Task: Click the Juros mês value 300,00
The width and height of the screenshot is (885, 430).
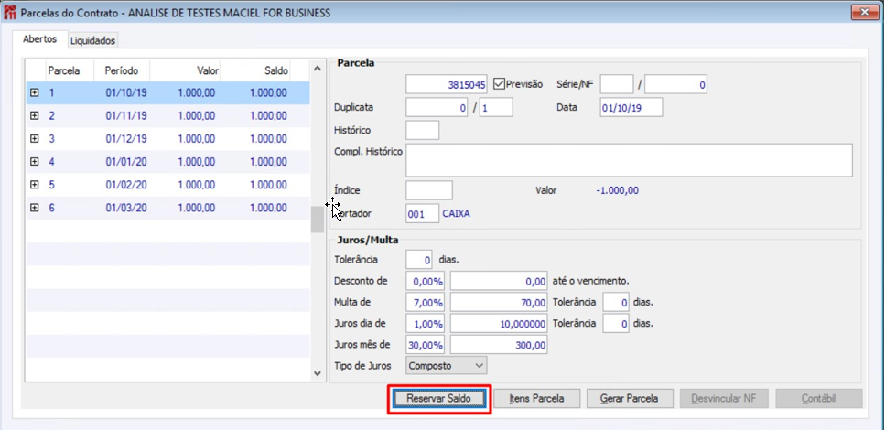Action: [x=499, y=345]
